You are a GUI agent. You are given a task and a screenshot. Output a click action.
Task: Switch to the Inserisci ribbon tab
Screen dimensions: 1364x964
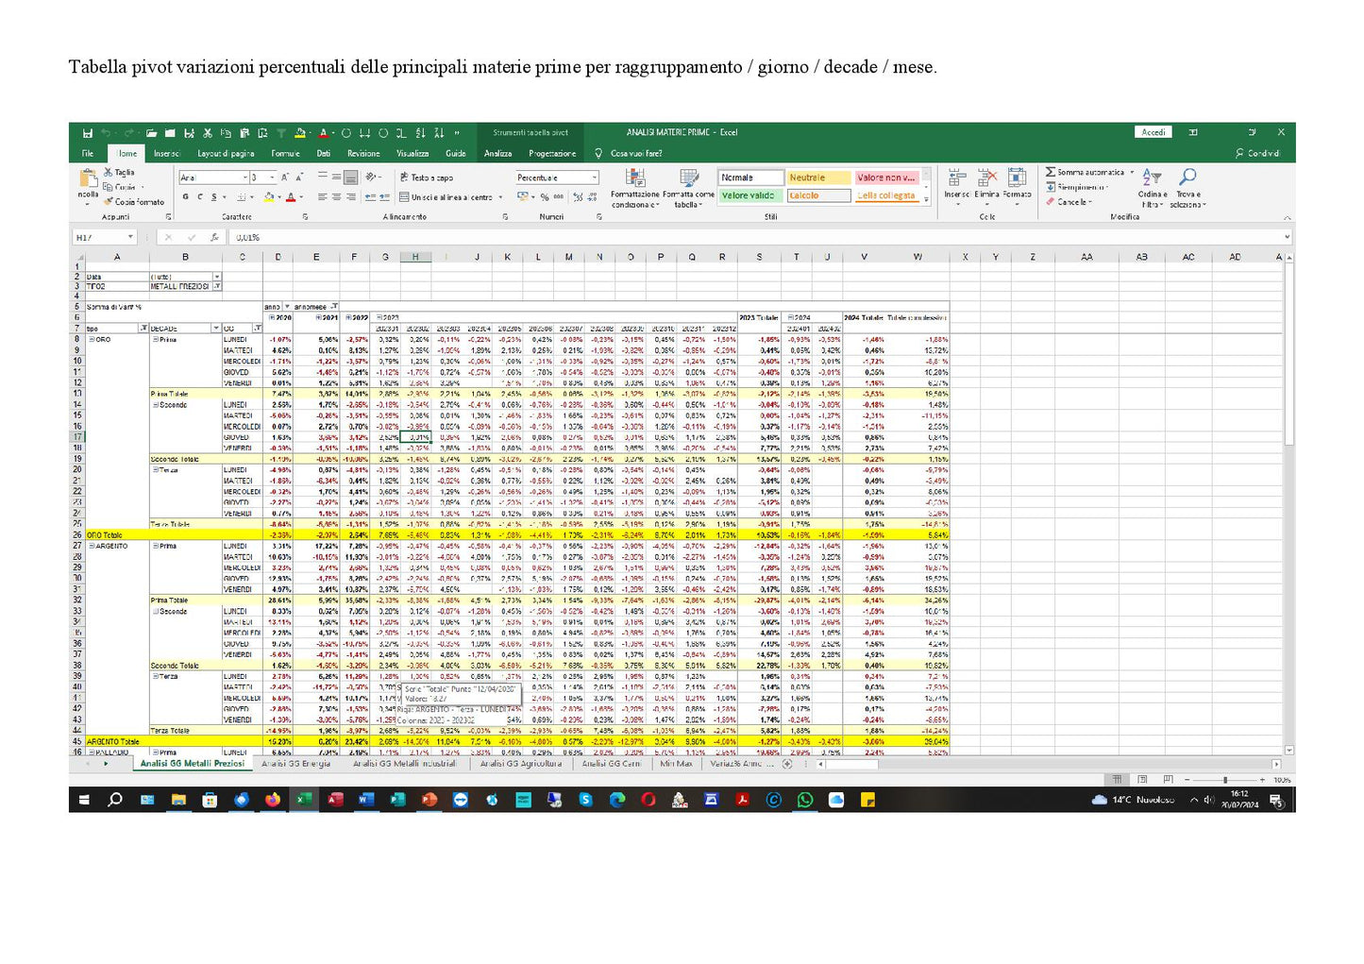(165, 153)
